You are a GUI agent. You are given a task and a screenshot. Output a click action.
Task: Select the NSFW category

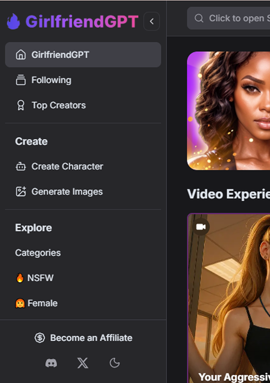coord(40,278)
